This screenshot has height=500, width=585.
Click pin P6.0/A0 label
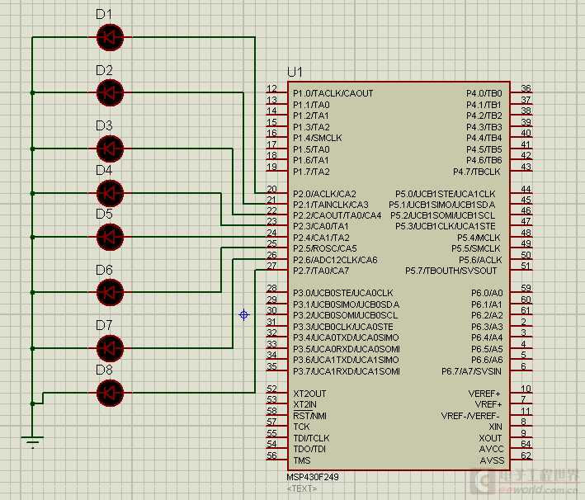point(487,293)
